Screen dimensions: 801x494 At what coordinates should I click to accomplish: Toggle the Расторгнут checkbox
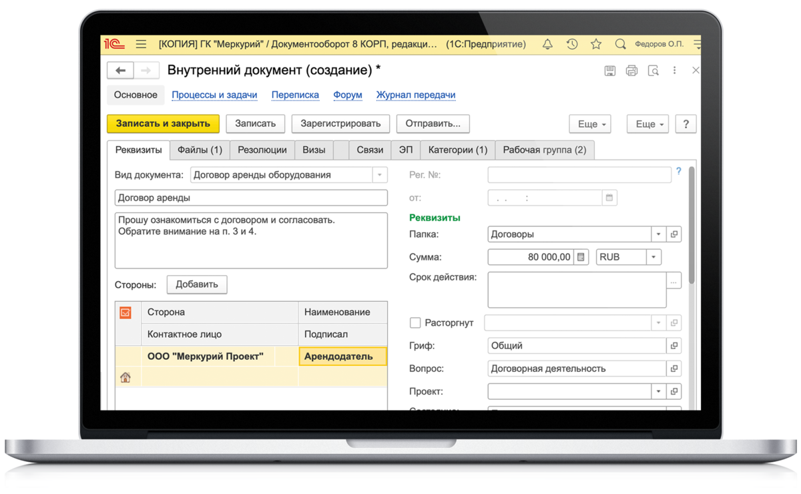[415, 323]
